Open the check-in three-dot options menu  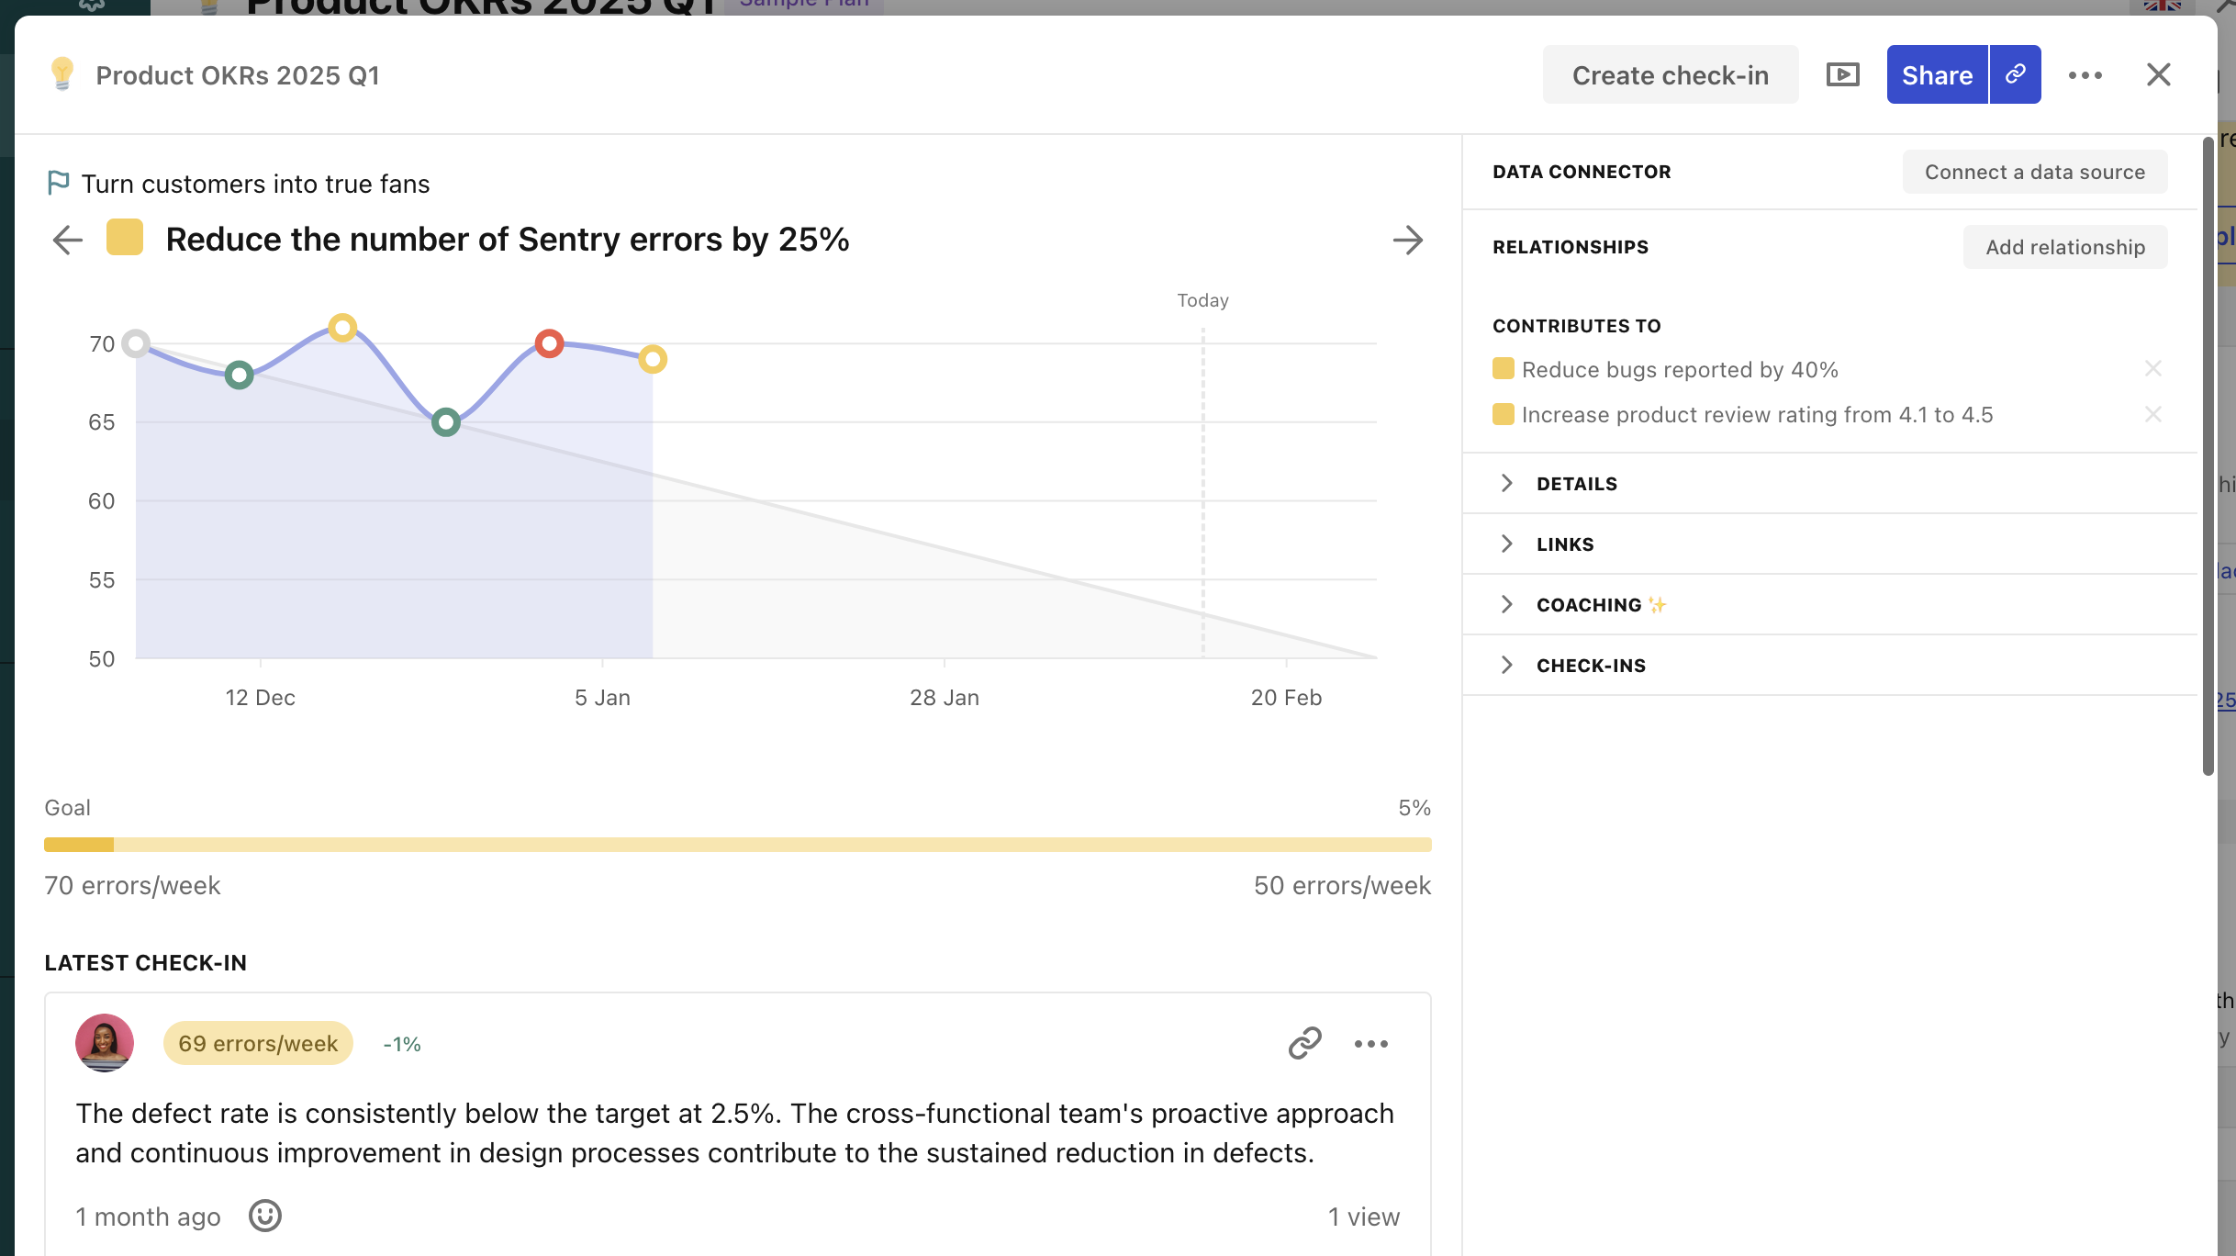coord(1371,1044)
